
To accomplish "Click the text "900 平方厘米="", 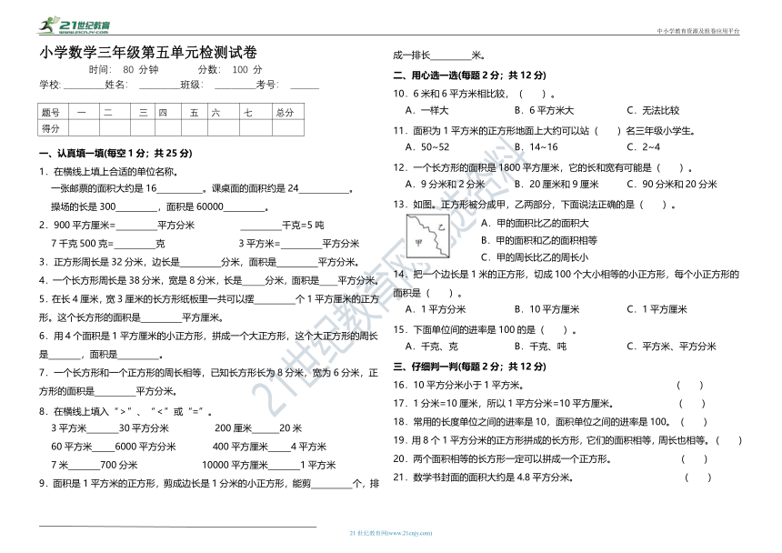I will pyautogui.click(x=85, y=226).
